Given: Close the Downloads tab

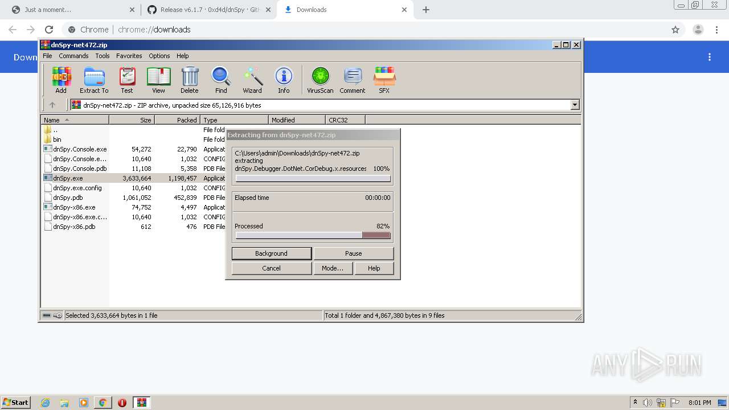Looking at the screenshot, I should coord(404,10).
